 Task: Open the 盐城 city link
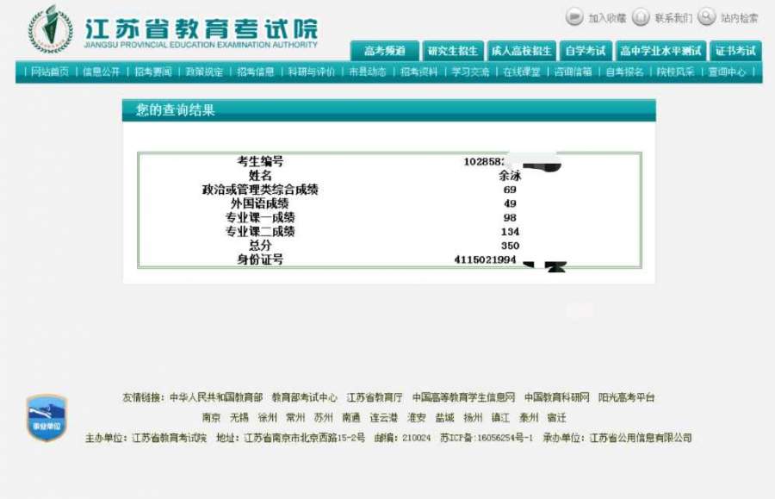click(445, 417)
